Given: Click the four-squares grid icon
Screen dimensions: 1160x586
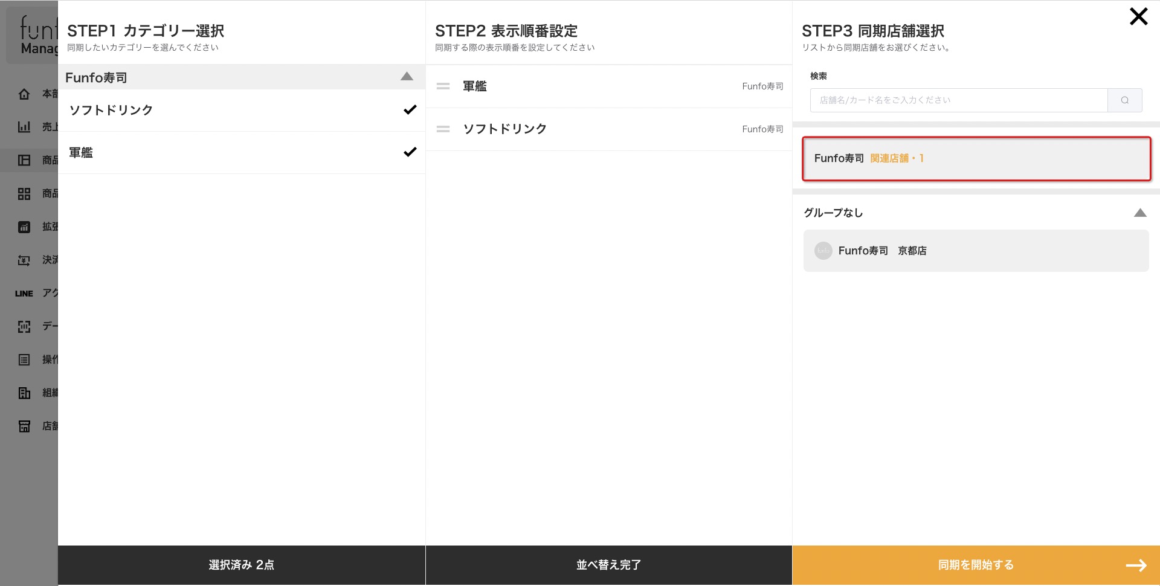Looking at the screenshot, I should pos(24,194).
